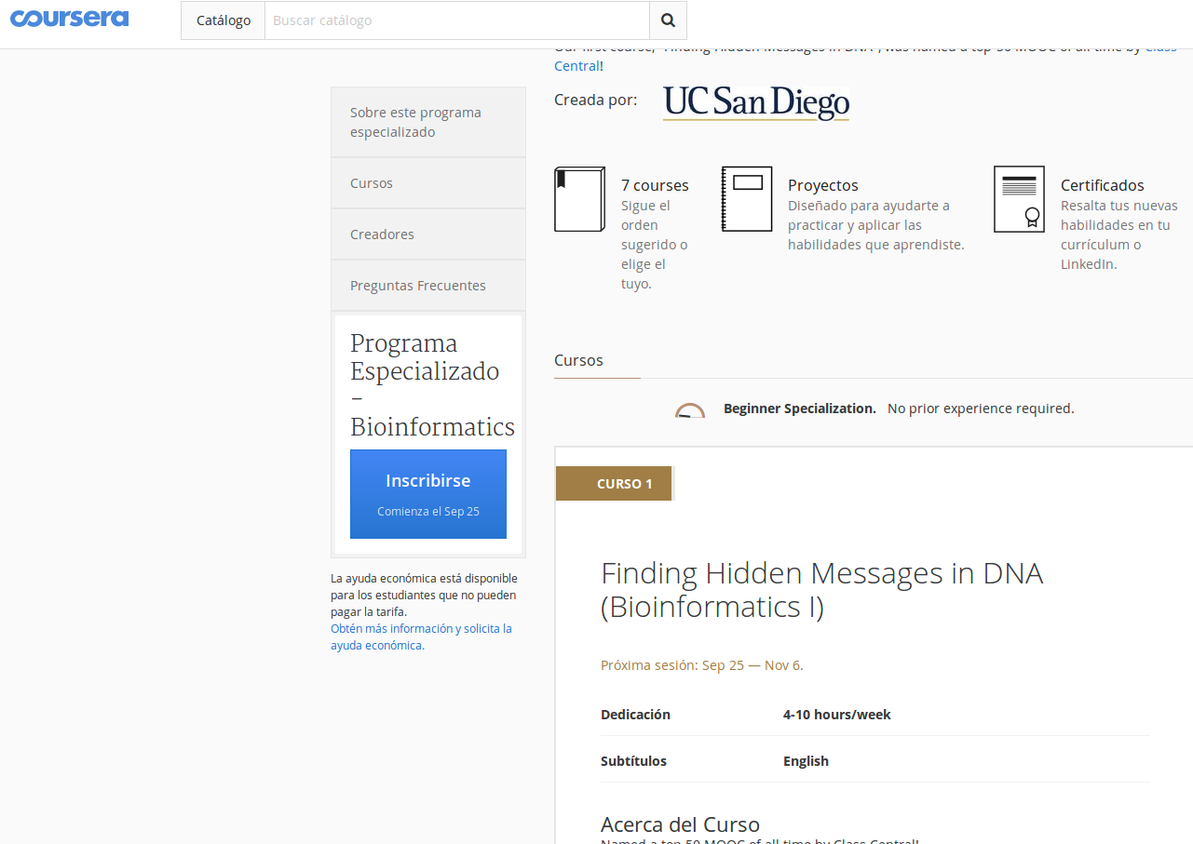Click the beginner level gauge icon
1193x844 pixels.
(690, 410)
